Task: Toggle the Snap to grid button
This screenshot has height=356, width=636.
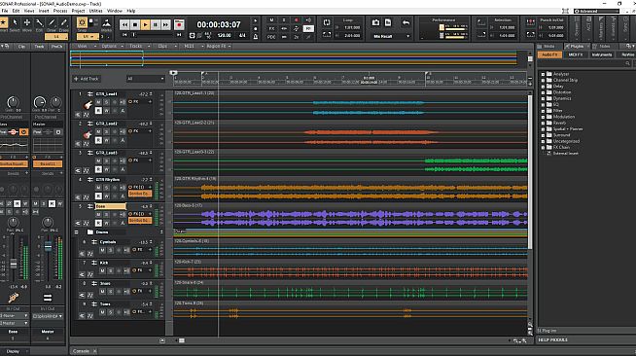Action: pos(82,22)
